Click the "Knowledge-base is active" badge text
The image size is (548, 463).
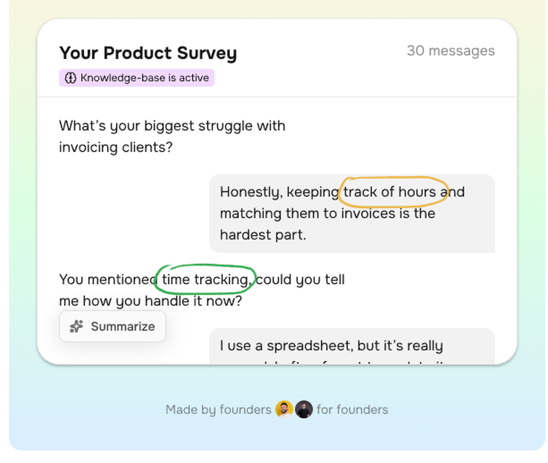(144, 78)
